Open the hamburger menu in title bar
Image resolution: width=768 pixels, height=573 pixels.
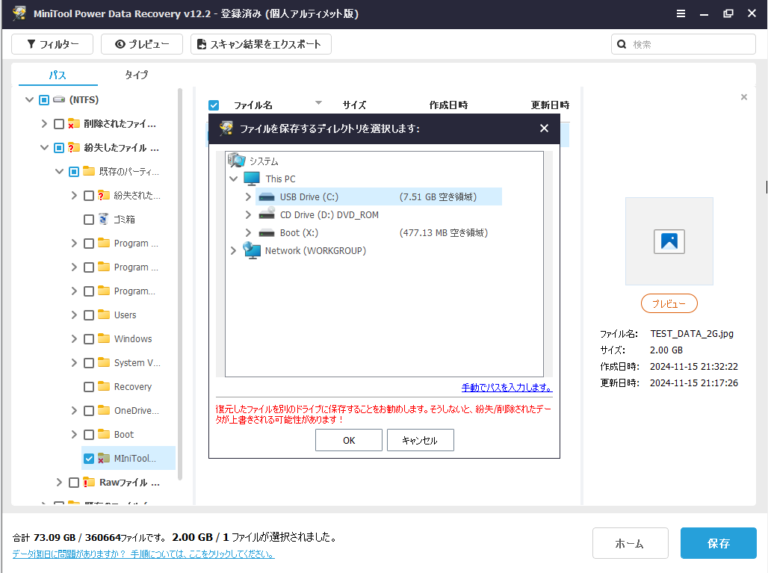pyautogui.click(x=681, y=13)
